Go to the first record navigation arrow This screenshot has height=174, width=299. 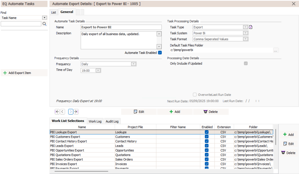[57, 112]
